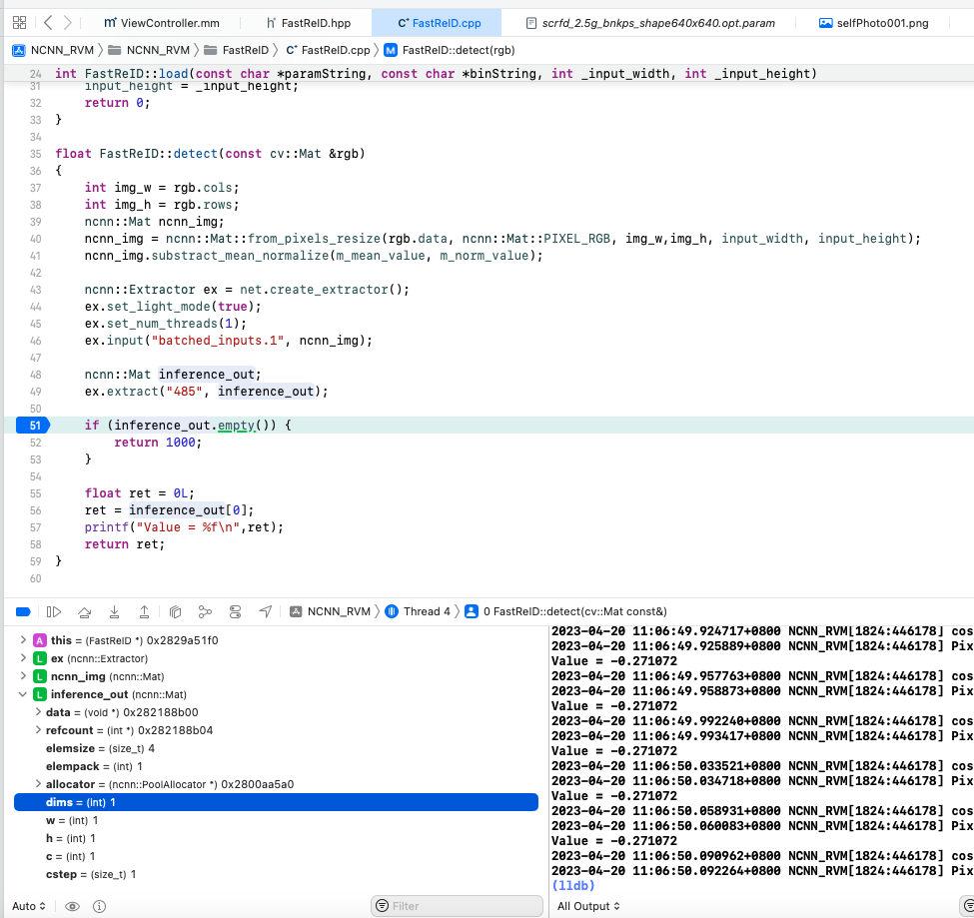Deactivate all breakpoints in debug bar
This screenshot has width=974, height=918.
pyautogui.click(x=23, y=611)
